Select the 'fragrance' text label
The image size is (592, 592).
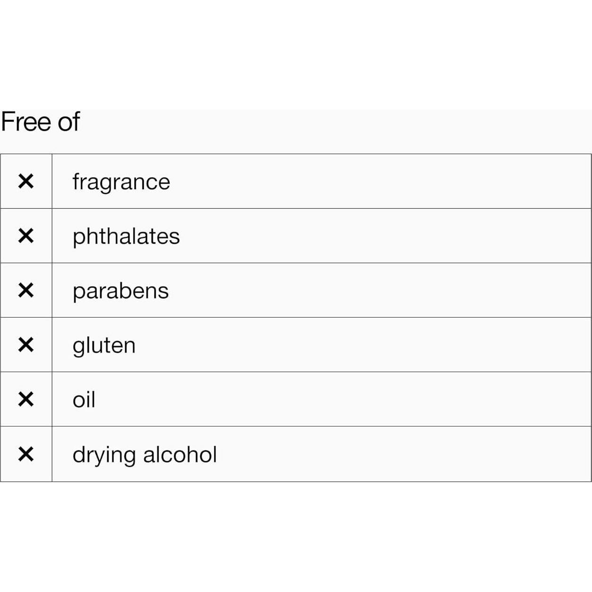tap(121, 182)
